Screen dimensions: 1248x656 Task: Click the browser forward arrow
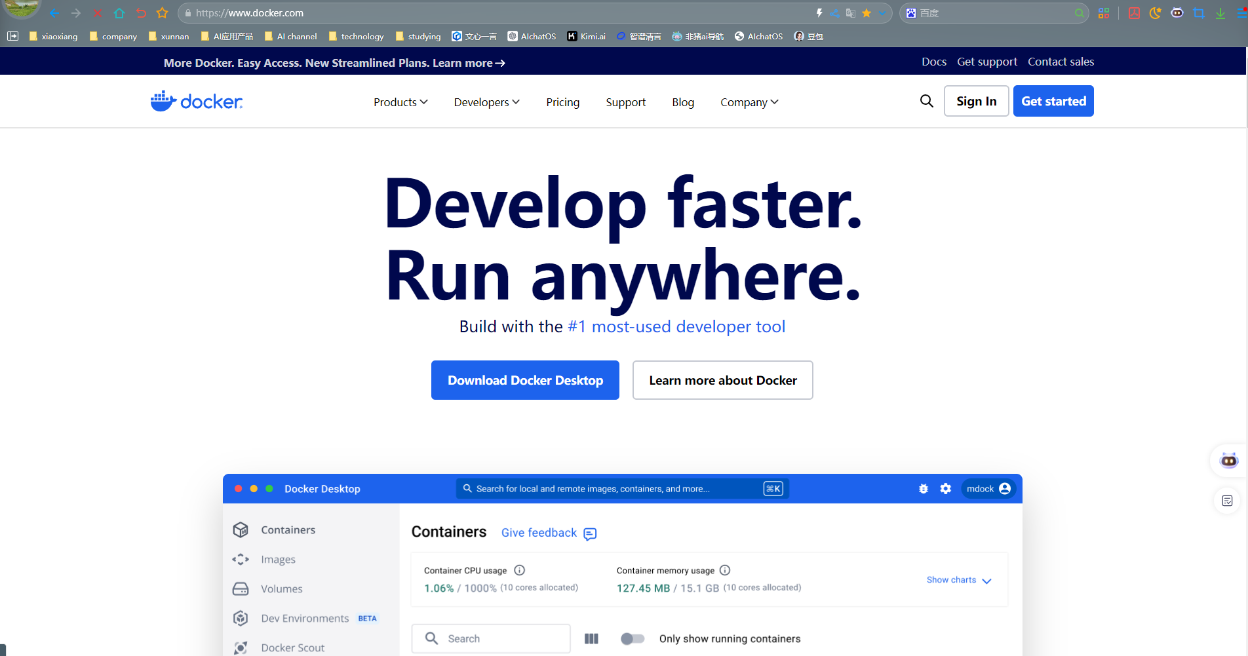[76, 13]
